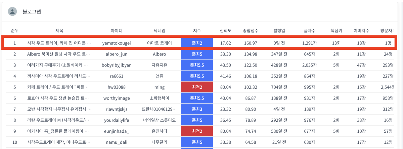Click nickname 나무달리 in row 10
The height and width of the screenshot is (149, 403).
160,142
